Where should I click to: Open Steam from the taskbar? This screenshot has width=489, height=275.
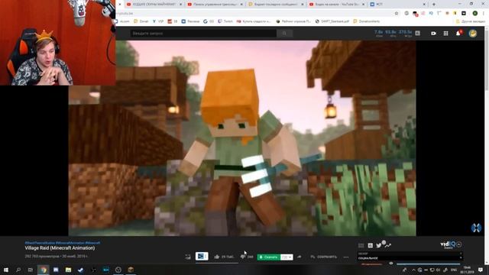[x=80, y=270]
